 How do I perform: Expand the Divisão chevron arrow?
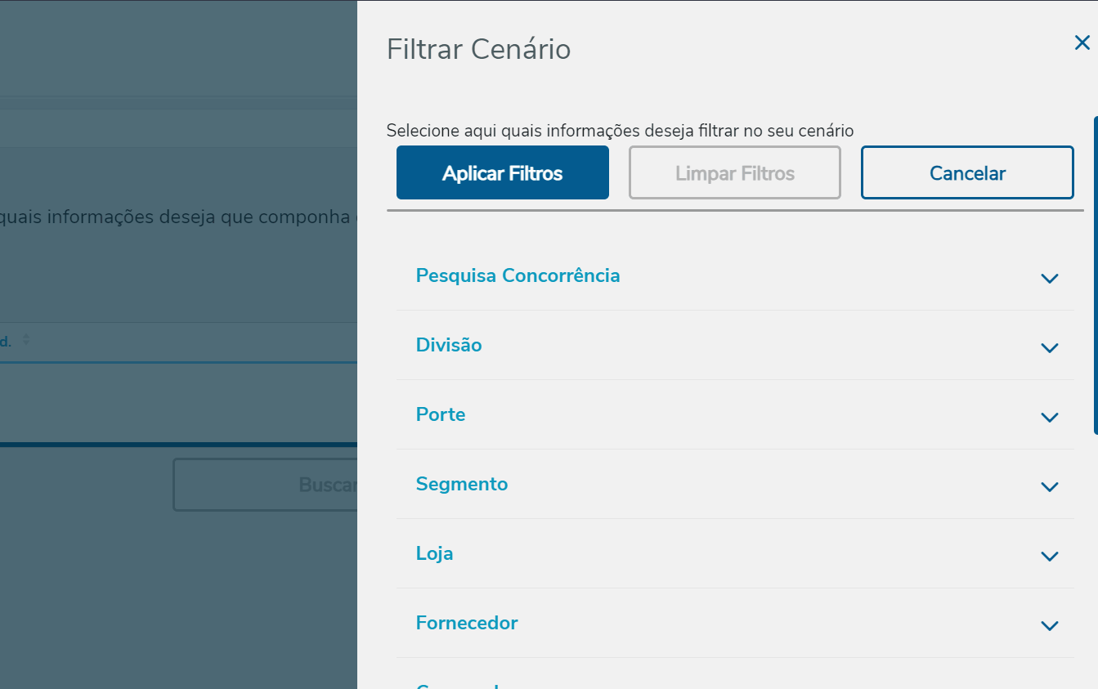pos(1049,348)
